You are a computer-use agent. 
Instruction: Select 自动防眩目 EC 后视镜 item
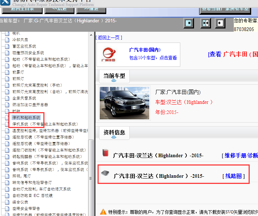(x=33, y=195)
